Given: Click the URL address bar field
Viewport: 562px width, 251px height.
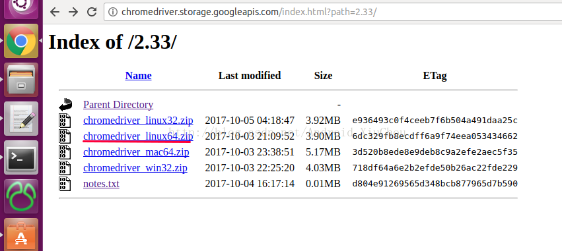Looking at the screenshot, I should click(334, 12).
